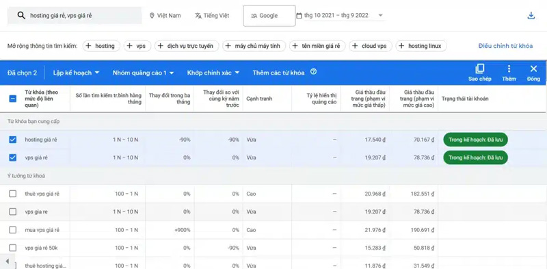Click the Việt Nam location pin icon

pyautogui.click(x=152, y=16)
